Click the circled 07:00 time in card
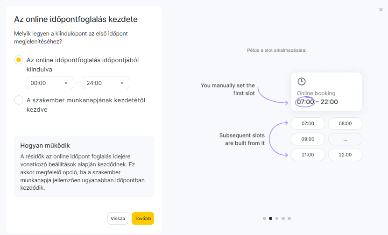Screen dimensions: 388x235 pos(305,102)
